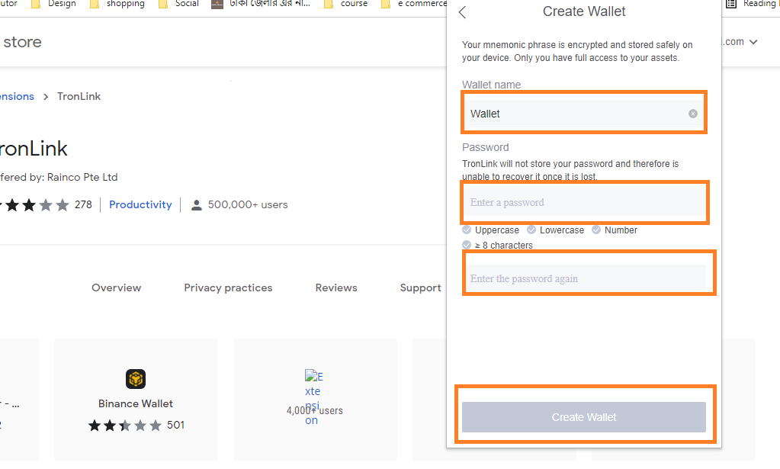The image size is (780, 469).
Task: Click the Create Wallet button
Action: pos(583,417)
